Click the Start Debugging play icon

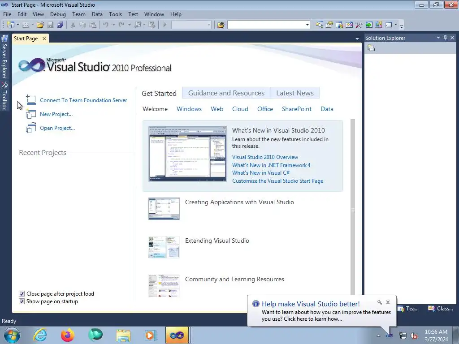point(165,25)
